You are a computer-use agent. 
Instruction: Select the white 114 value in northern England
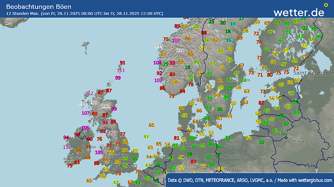coord(113,132)
